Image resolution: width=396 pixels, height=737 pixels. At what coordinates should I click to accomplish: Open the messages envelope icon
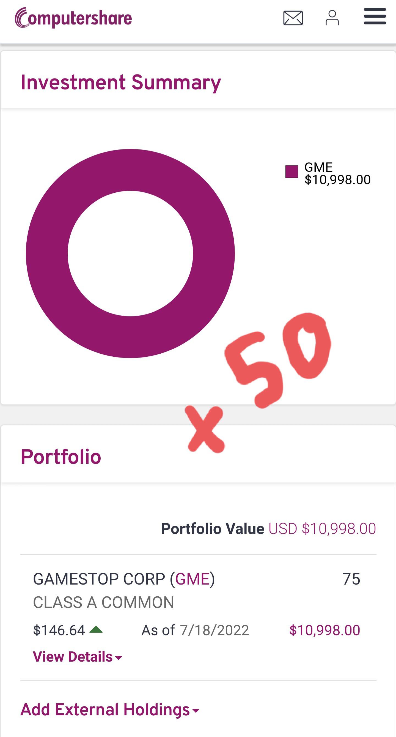pyautogui.click(x=293, y=18)
